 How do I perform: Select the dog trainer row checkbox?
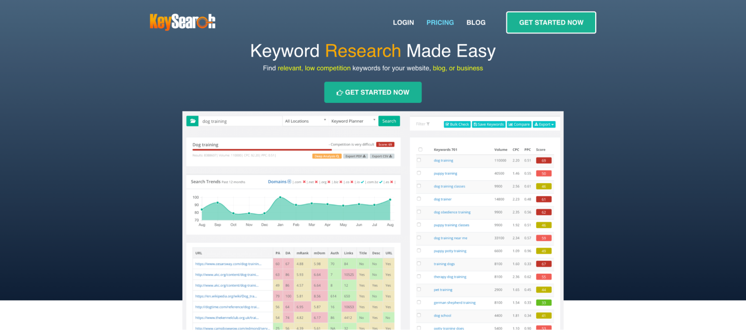tap(419, 199)
